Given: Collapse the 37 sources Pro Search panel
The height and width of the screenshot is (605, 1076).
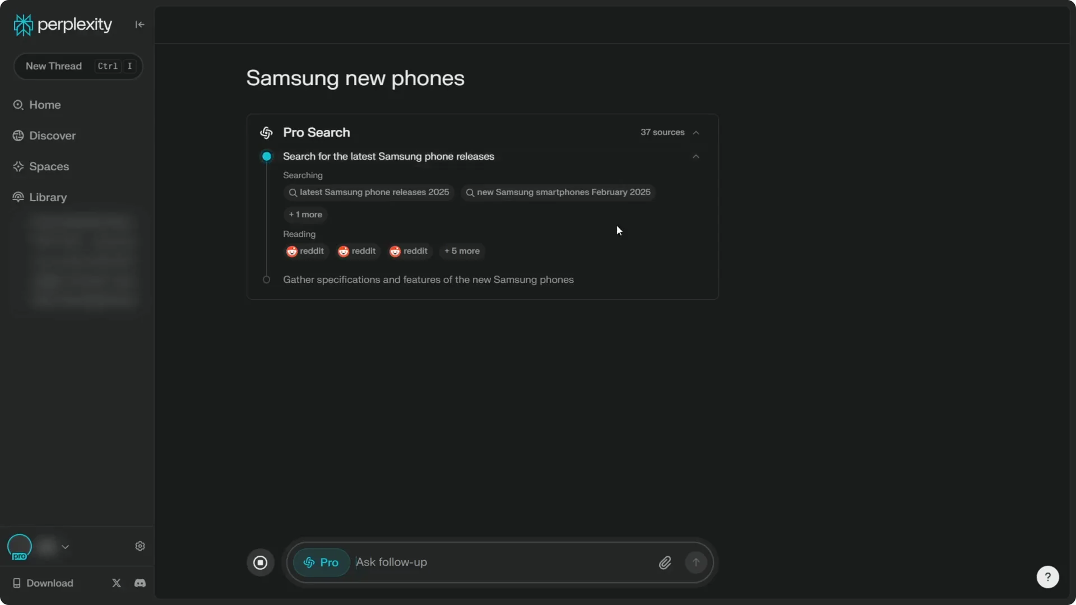Looking at the screenshot, I should pyautogui.click(x=696, y=133).
